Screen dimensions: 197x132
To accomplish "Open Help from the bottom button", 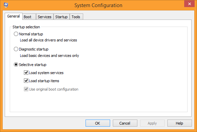I will pyautogui.click(x=179, y=123).
